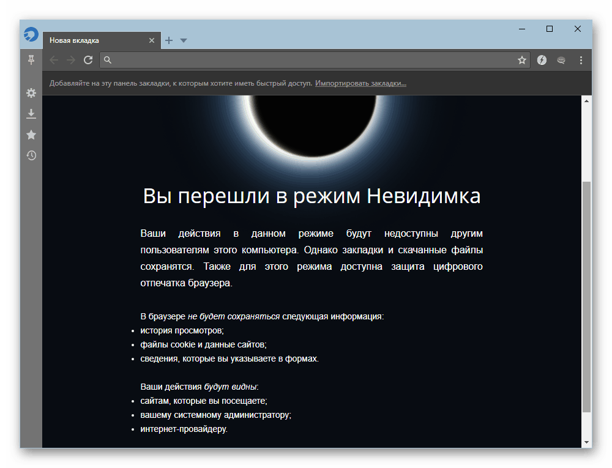612x468 pixels.
Task: Close the "Новая вкладка" tab
Action: click(x=152, y=40)
